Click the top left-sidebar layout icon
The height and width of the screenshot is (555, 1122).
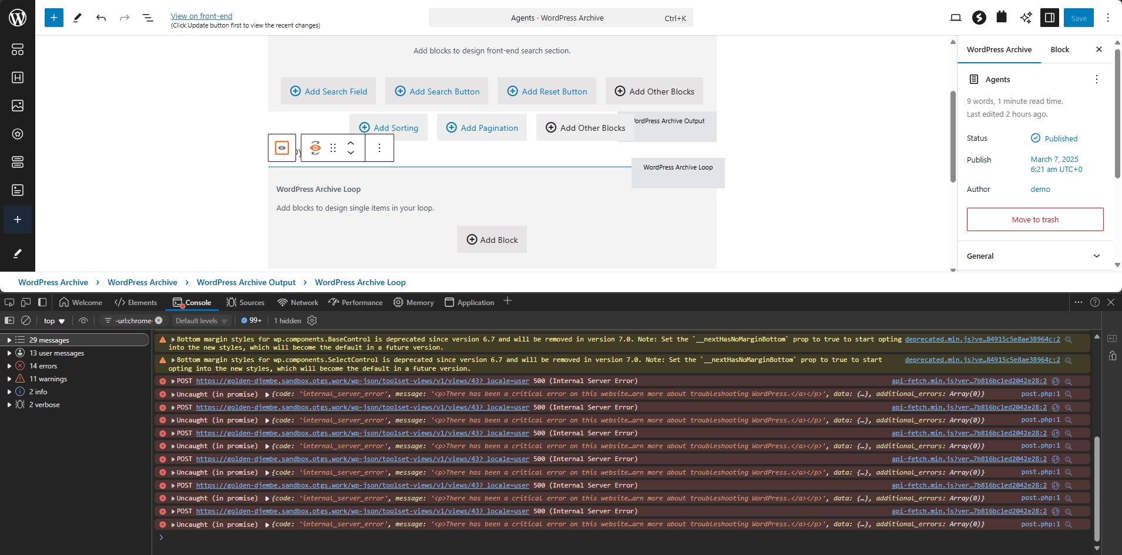click(x=18, y=49)
